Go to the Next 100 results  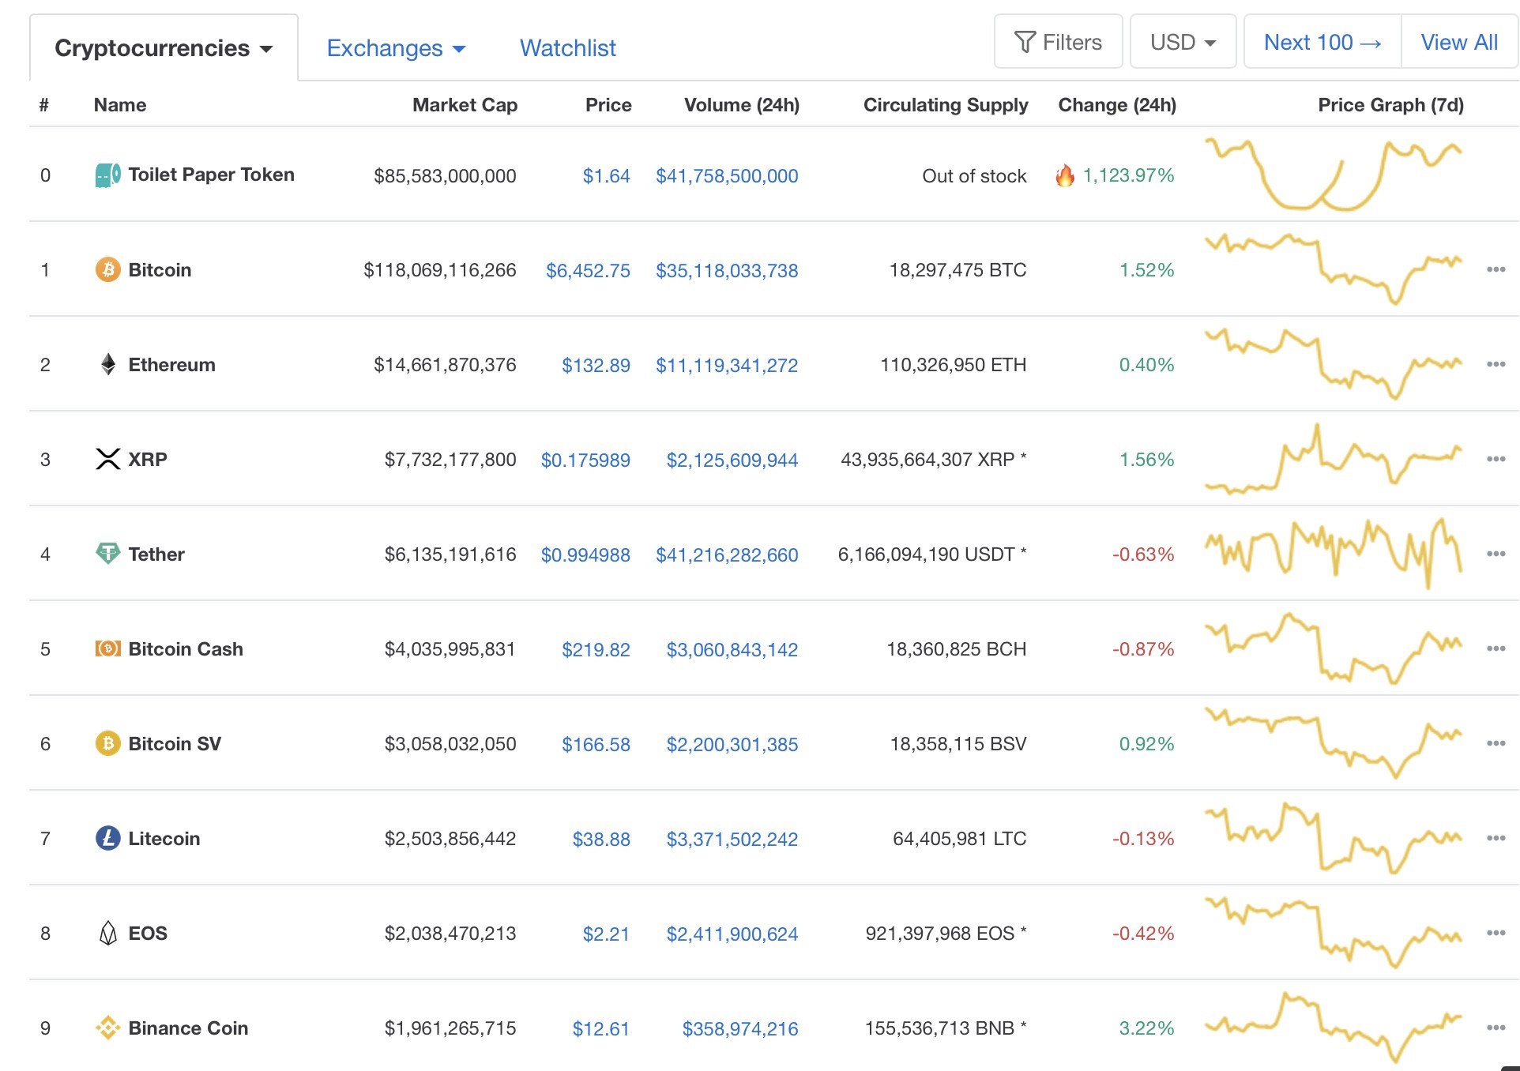[x=1322, y=42]
